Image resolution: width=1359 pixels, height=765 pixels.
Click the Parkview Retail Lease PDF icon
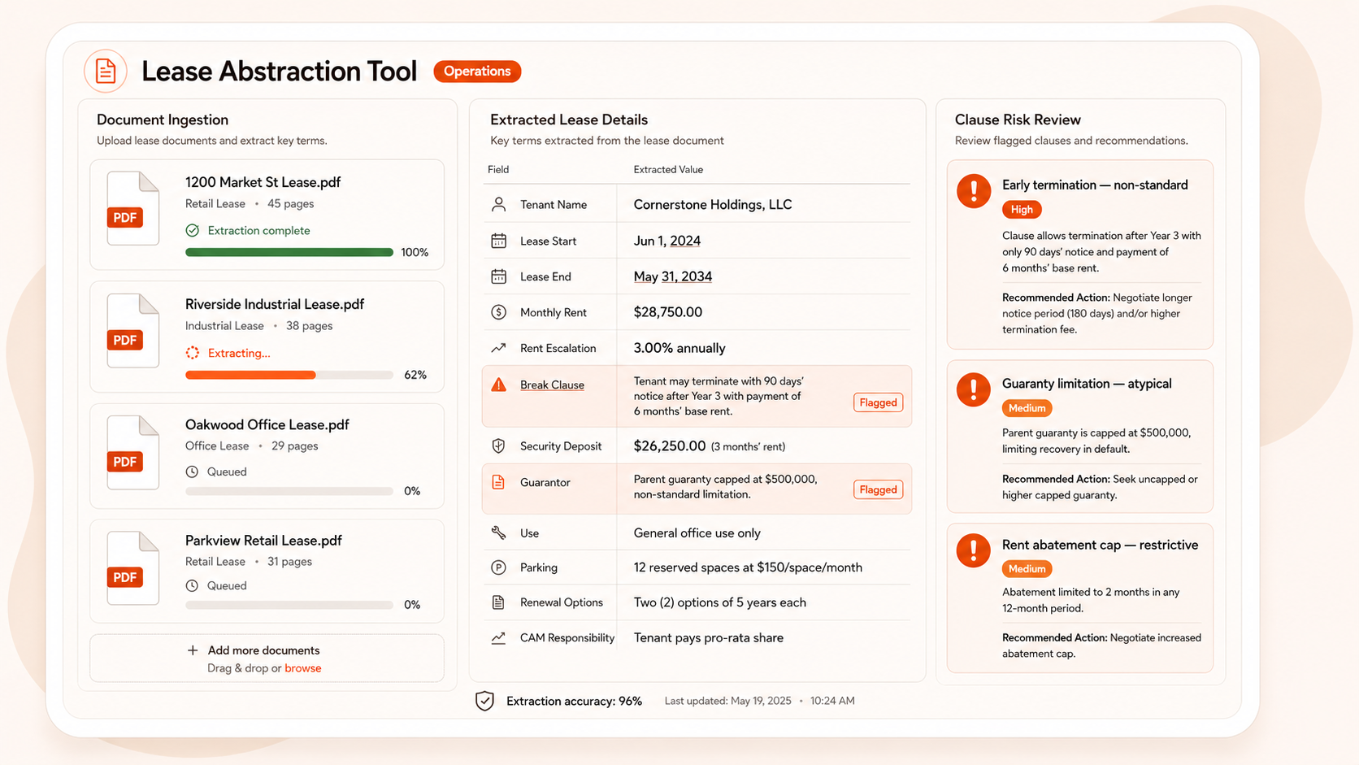132,567
